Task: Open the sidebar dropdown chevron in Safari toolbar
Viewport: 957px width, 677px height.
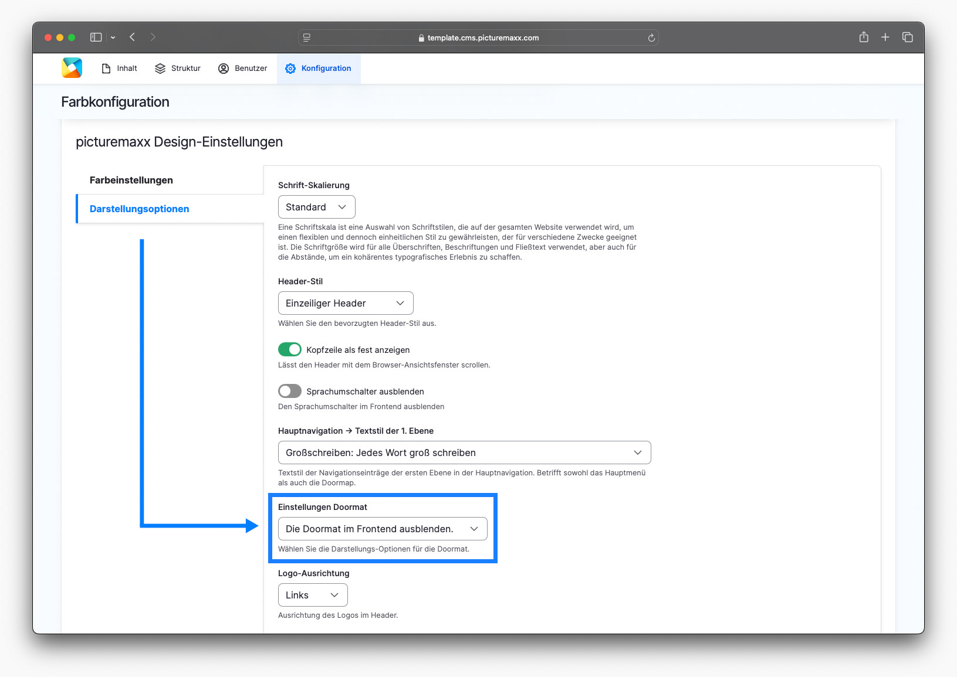Action: click(x=113, y=38)
